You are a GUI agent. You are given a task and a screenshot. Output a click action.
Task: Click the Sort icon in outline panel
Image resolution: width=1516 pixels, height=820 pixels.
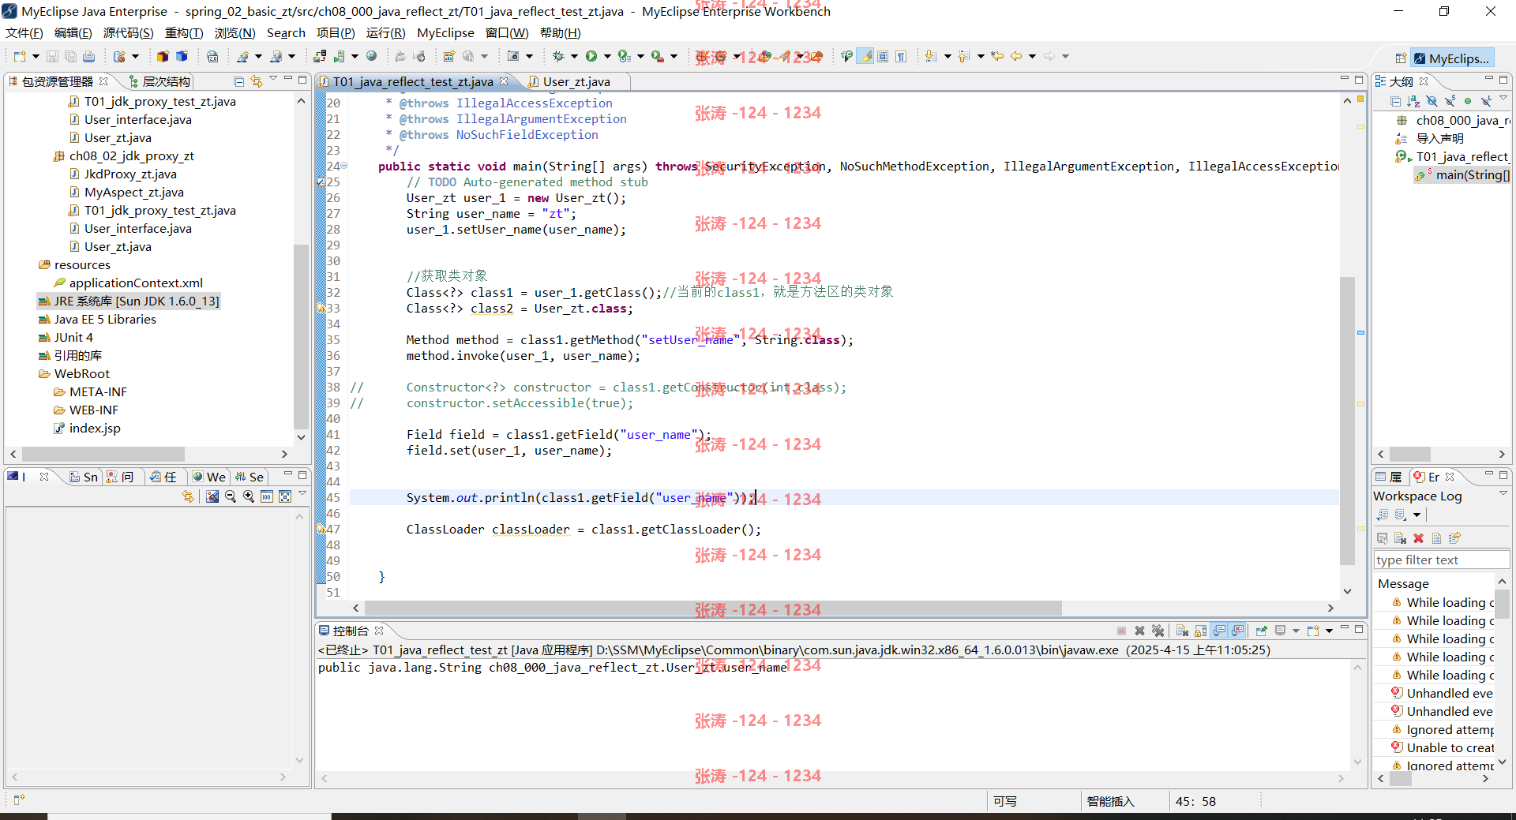[x=1413, y=101]
